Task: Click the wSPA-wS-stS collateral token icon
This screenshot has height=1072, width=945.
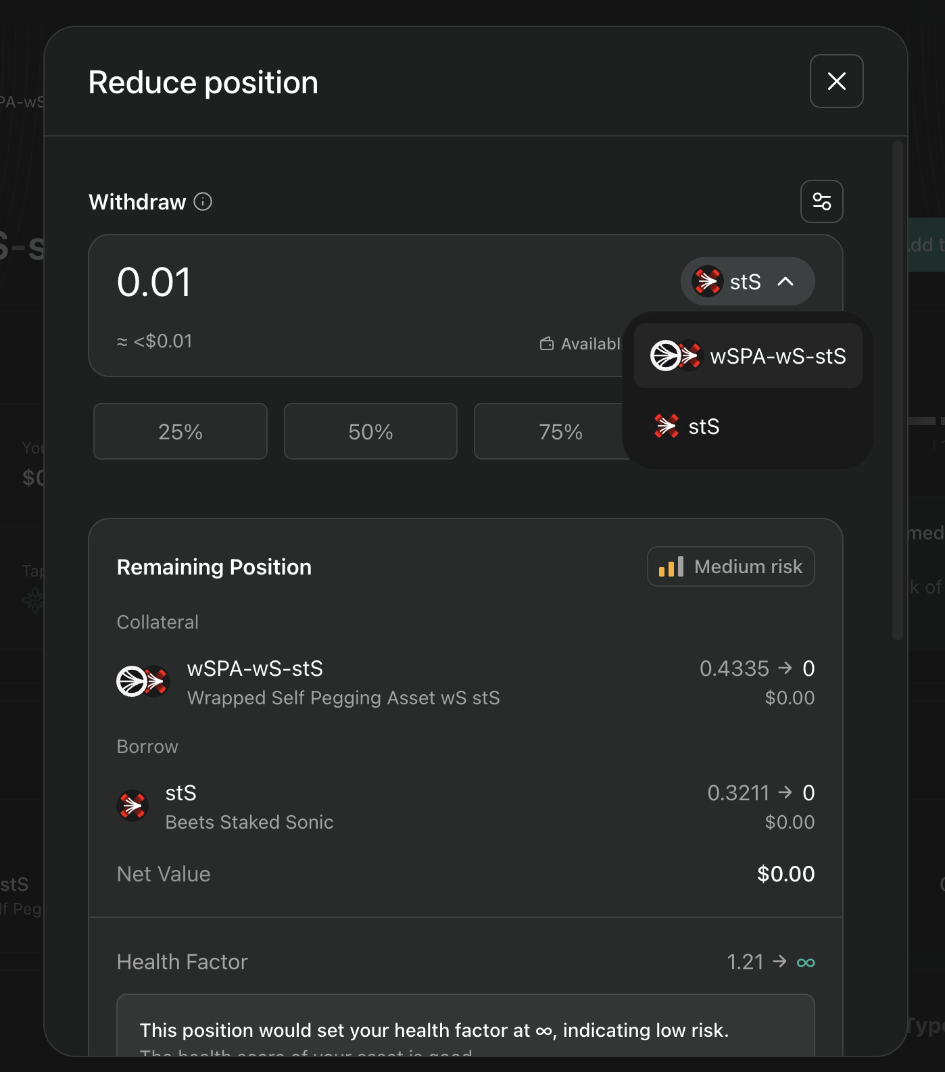Action: tap(143, 681)
